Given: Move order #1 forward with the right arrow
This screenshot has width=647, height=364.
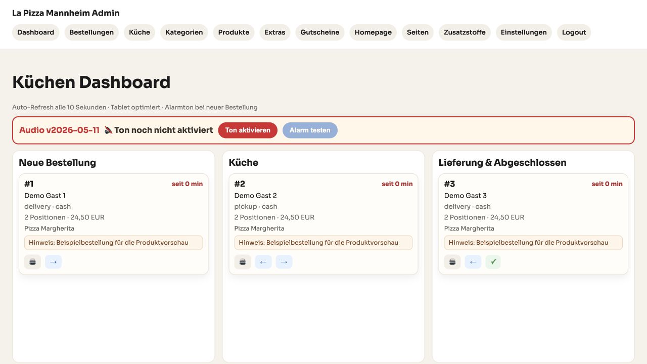Looking at the screenshot, I should (53, 262).
